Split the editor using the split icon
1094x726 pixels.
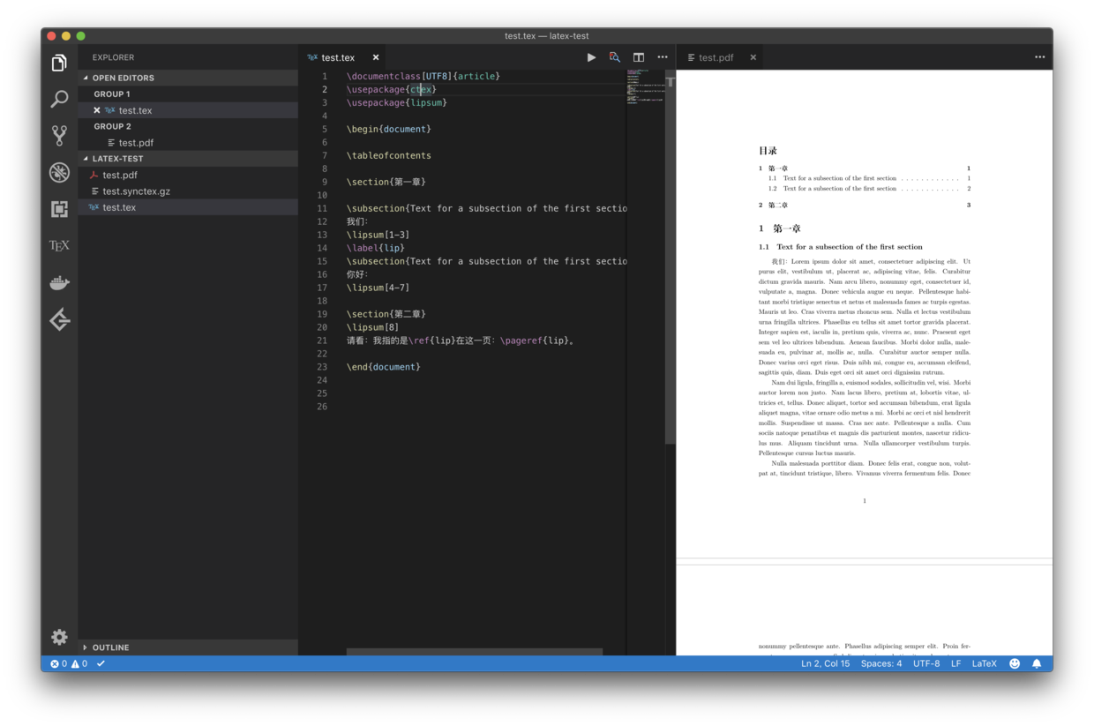(x=638, y=56)
